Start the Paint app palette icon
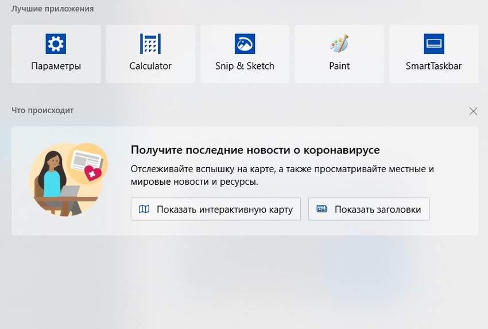The height and width of the screenshot is (329, 488). click(x=339, y=44)
